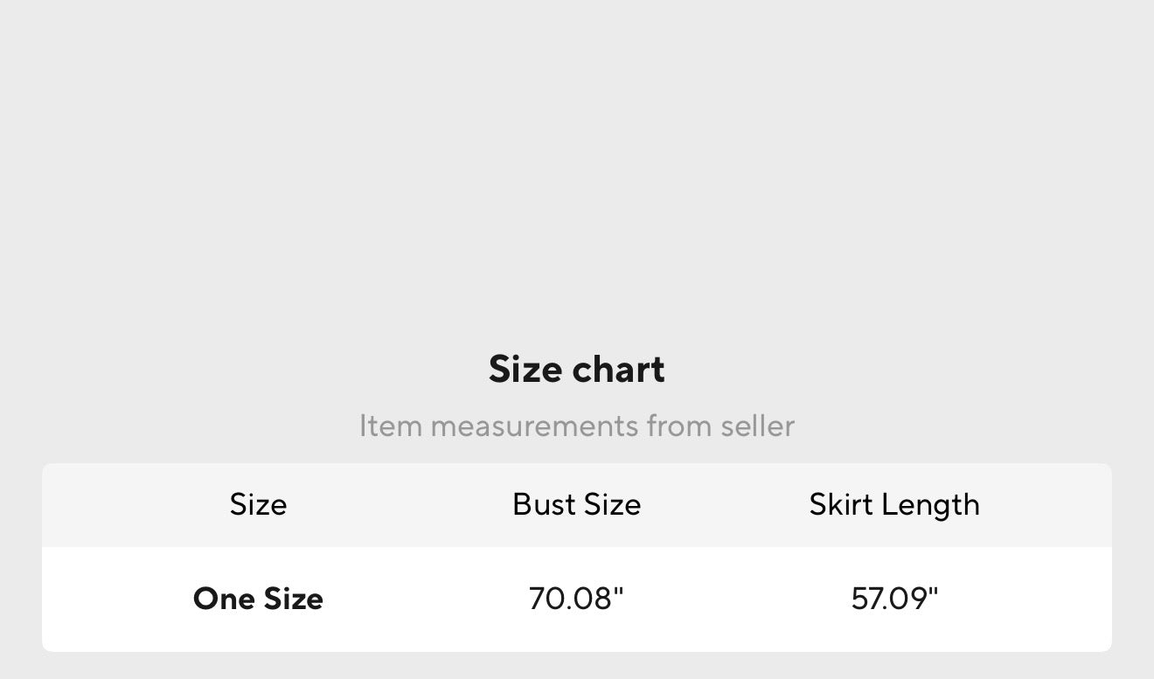Click the word "seller" in the subtitle

[757, 426]
